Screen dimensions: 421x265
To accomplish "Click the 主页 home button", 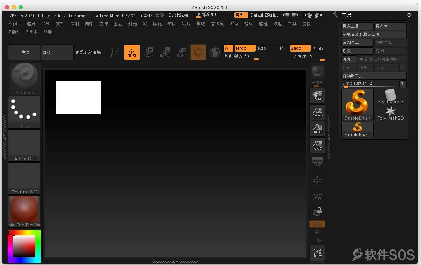I will 24,52.
